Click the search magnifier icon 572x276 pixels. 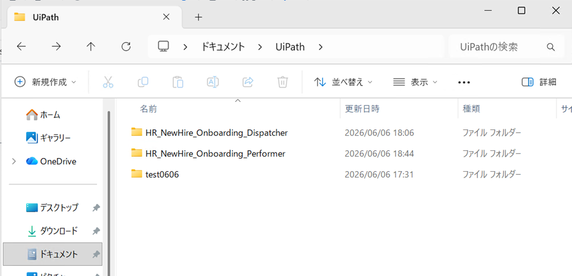[551, 47]
